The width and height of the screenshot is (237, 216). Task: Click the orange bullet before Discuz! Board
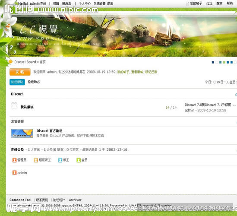(11, 62)
